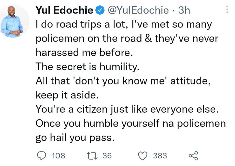Click the text "go hail you pass."
The height and width of the screenshot is (166, 235).
point(75,138)
